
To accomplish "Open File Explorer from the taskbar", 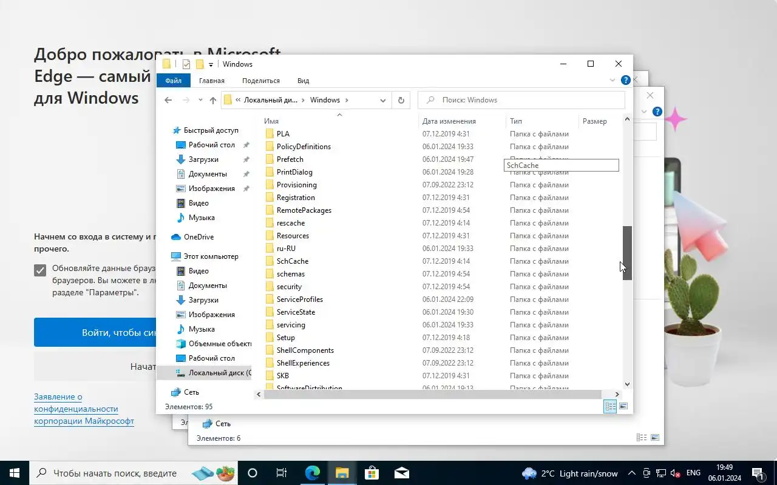I will point(342,473).
